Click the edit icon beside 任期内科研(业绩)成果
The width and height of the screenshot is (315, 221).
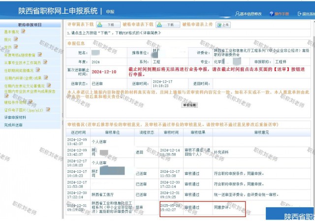tap(47, 78)
